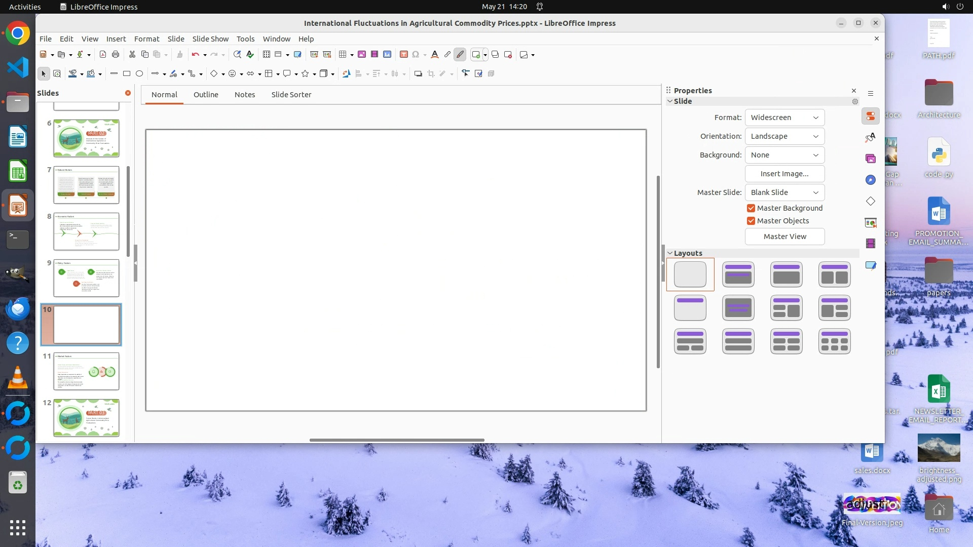Uncheck the Master Objects checkbox
The height and width of the screenshot is (547, 973).
point(751,221)
